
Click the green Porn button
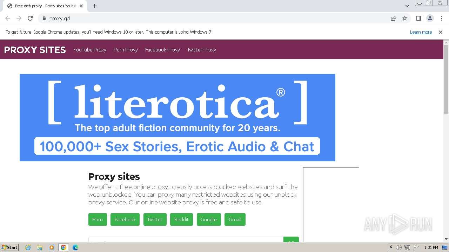[x=98, y=219]
